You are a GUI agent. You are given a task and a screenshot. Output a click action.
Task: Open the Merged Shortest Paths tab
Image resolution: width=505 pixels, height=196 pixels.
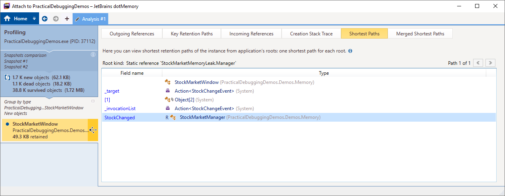click(x=420, y=33)
